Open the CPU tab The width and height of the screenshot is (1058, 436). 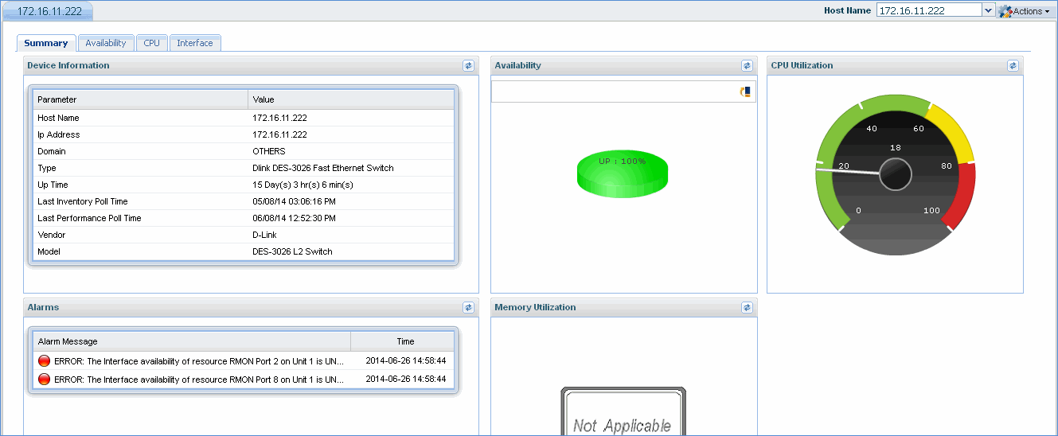point(151,43)
